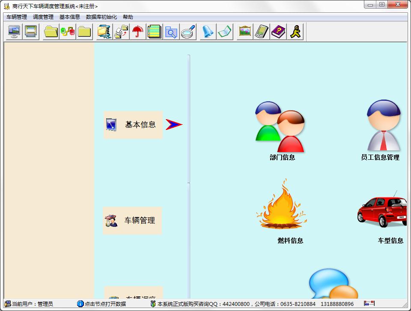This screenshot has width=411, height=311.
Task: Click the app icon in title bar
Action: pyautogui.click(x=7, y=6)
